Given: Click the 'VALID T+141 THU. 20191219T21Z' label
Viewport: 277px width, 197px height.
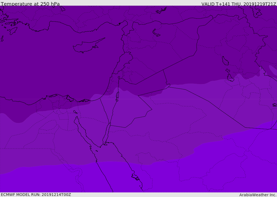Looking at the screenshot, I should point(239,4).
